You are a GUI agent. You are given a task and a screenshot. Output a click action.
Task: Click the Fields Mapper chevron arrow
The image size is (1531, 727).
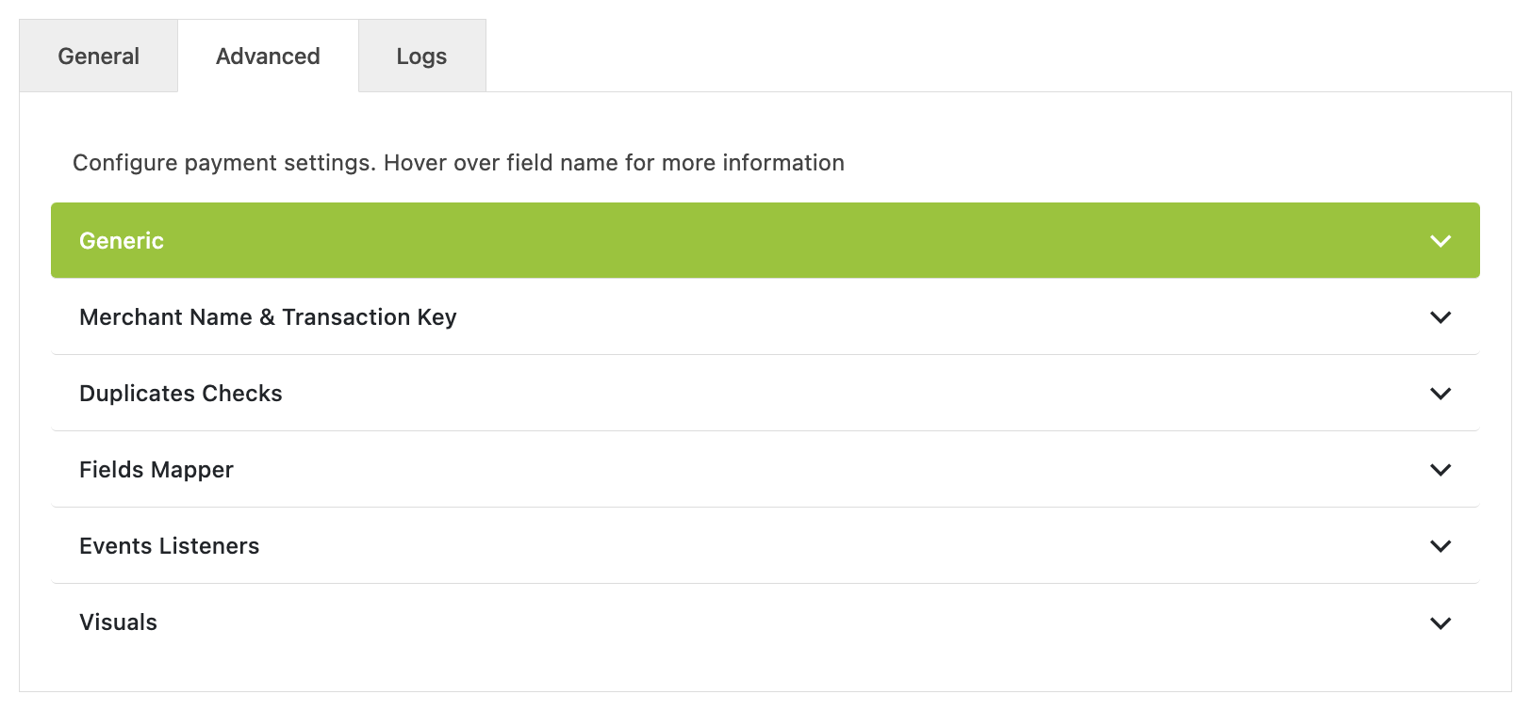point(1440,470)
